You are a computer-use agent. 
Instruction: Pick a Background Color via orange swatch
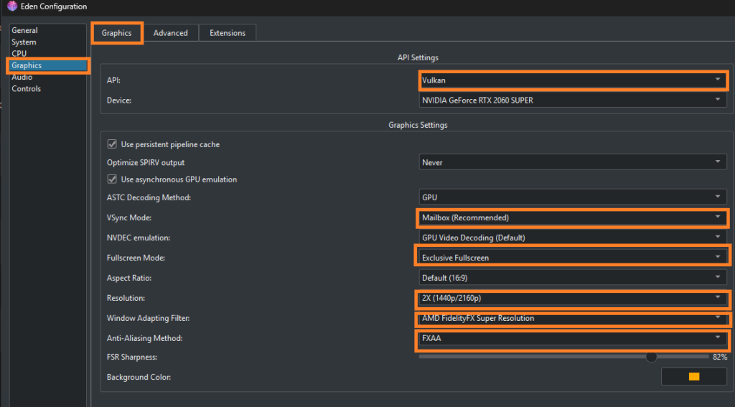click(693, 377)
